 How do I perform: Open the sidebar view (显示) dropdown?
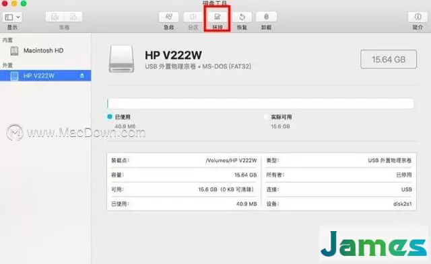point(12,17)
